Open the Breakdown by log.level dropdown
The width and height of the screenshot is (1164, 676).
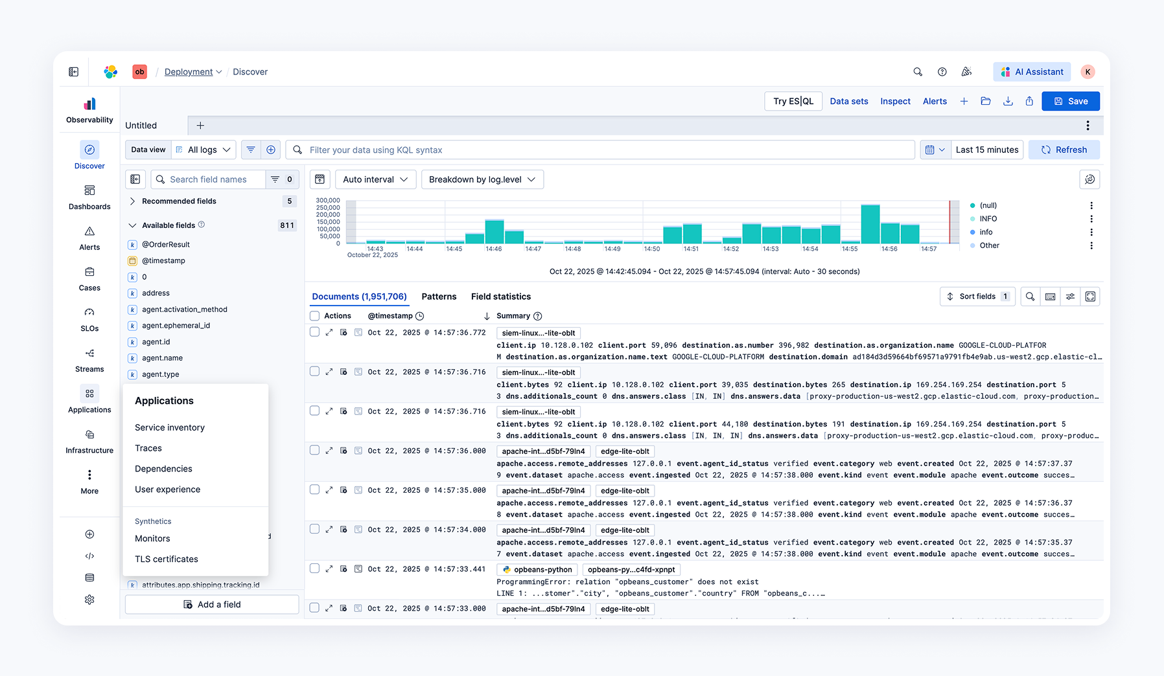tap(482, 179)
